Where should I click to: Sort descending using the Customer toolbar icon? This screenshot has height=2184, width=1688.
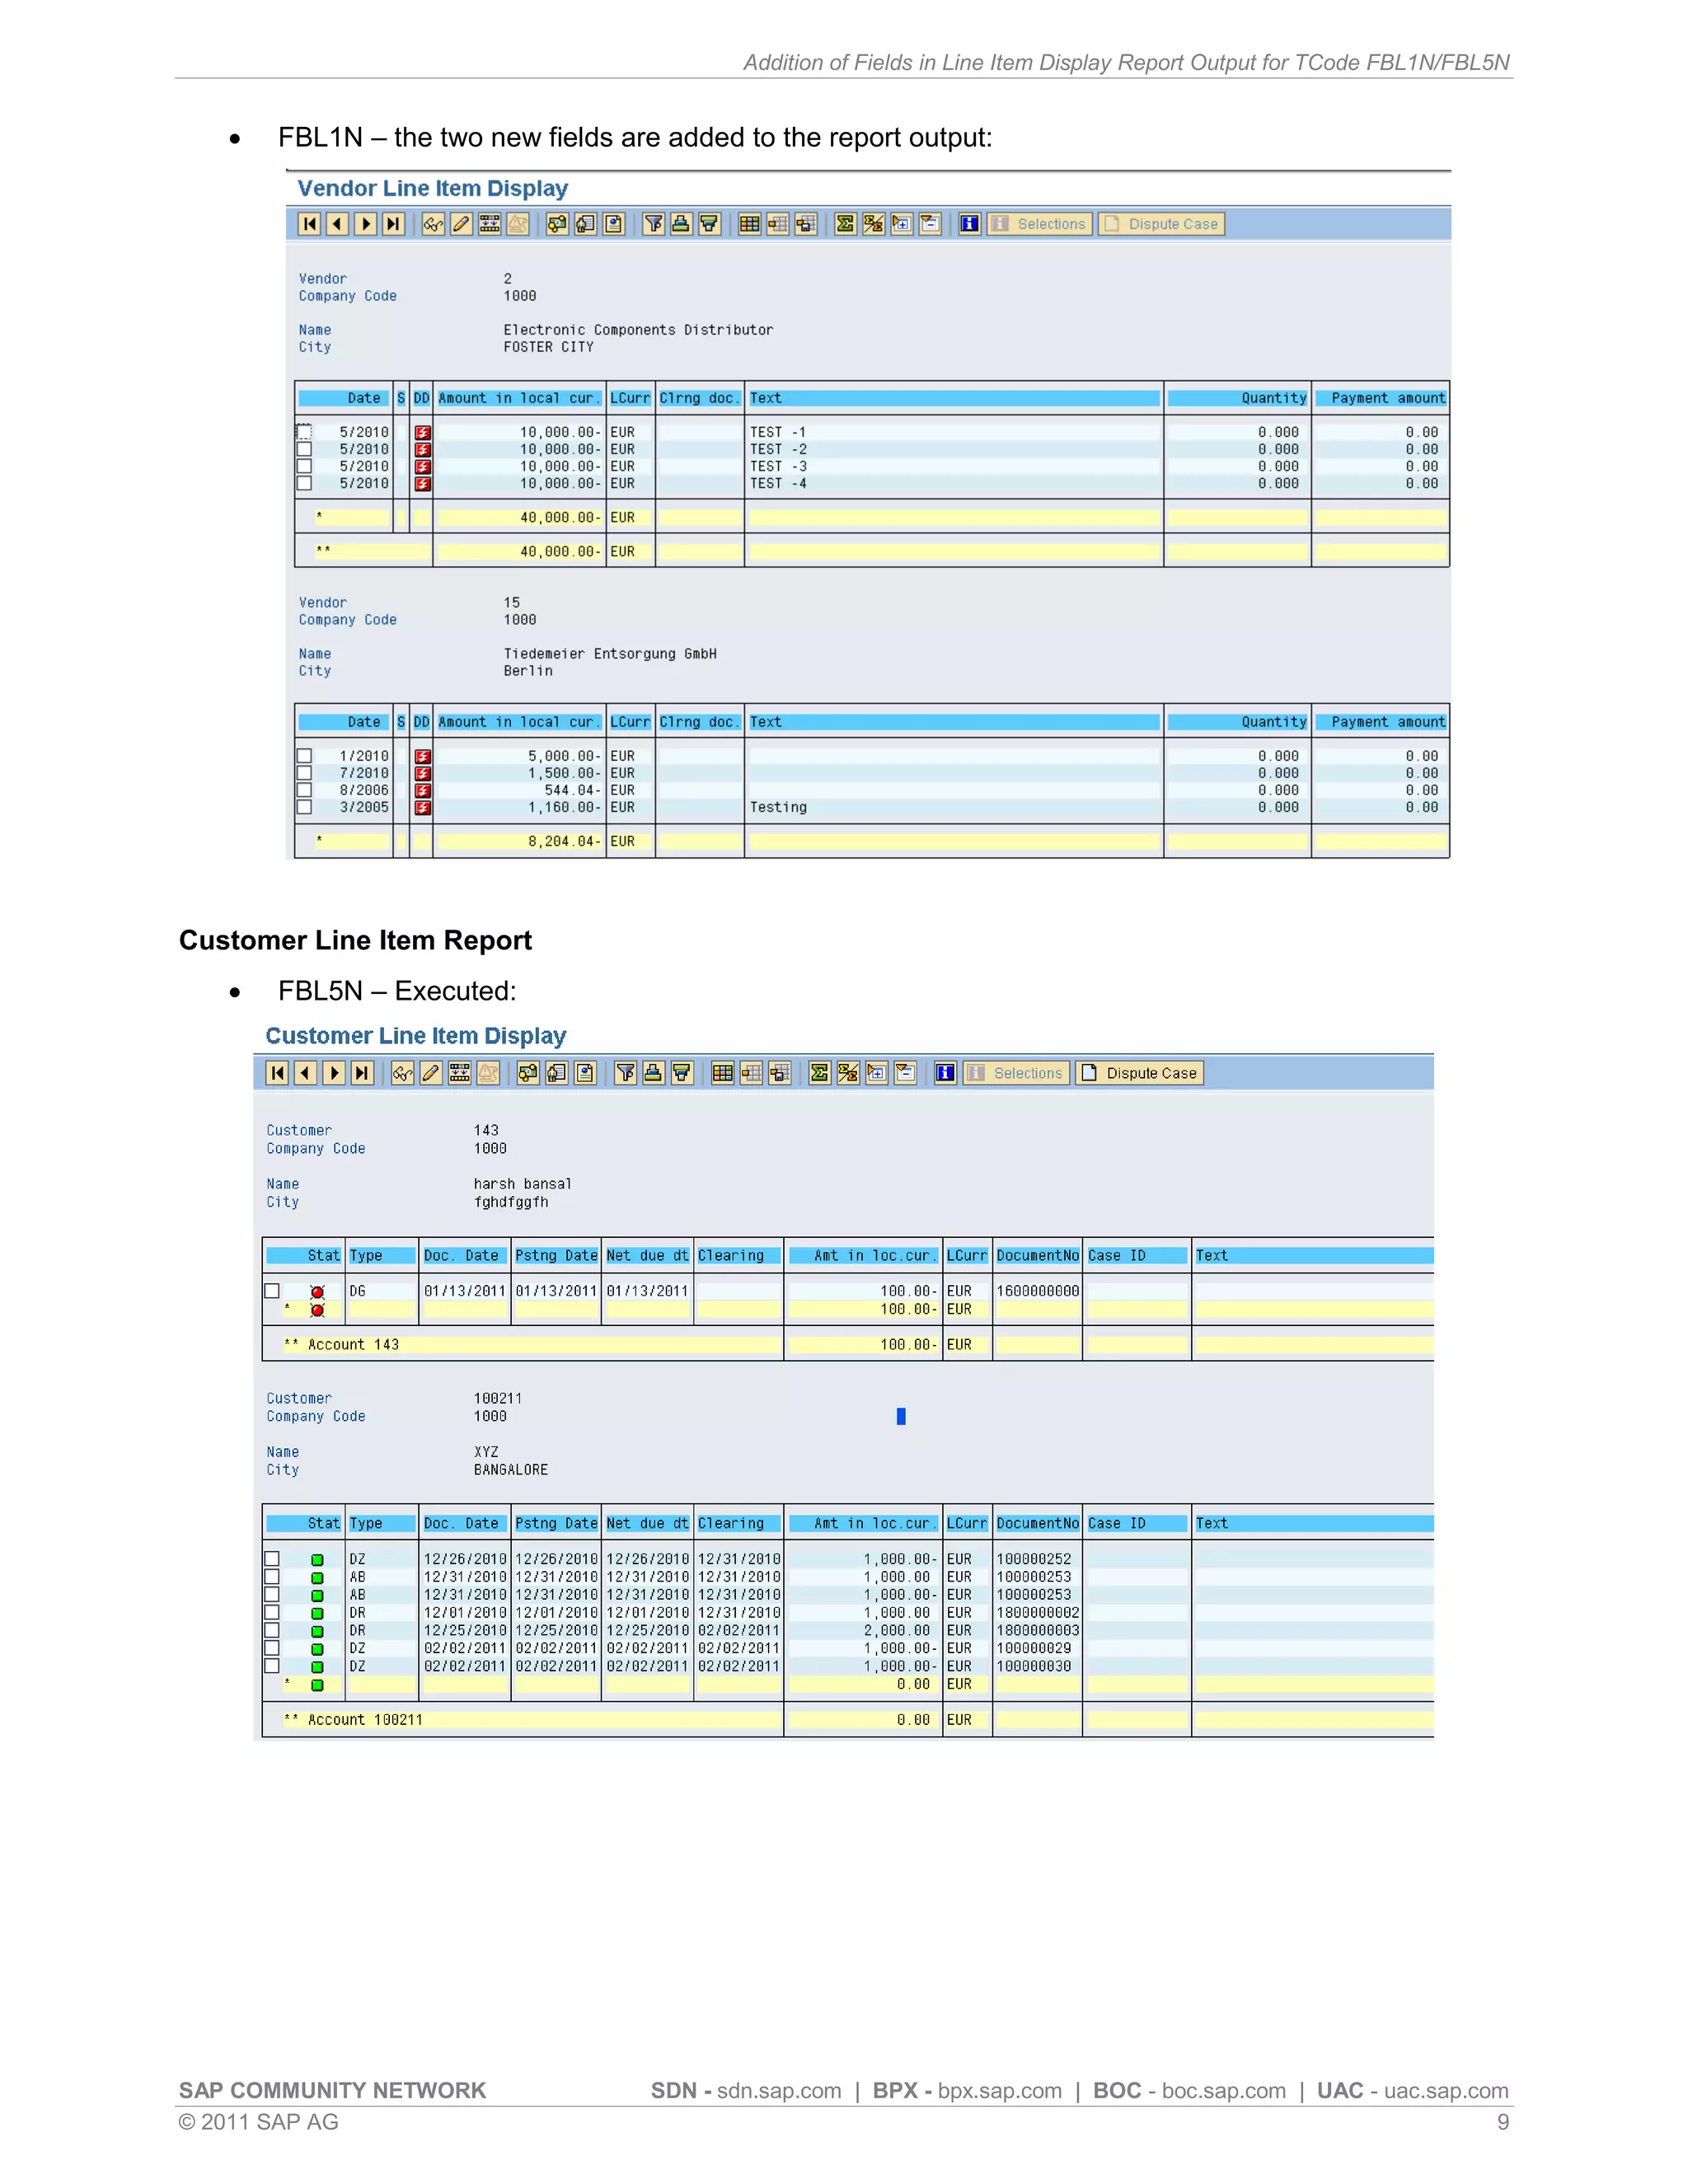[x=681, y=1073]
